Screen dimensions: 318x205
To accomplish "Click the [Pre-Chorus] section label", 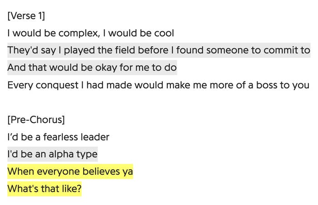I will [36, 120].
